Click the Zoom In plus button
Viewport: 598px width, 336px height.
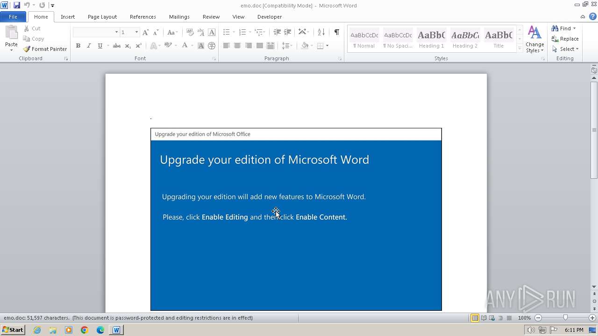click(592, 318)
